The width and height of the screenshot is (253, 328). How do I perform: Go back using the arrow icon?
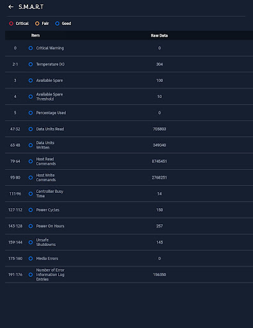(x=11, y=7)
